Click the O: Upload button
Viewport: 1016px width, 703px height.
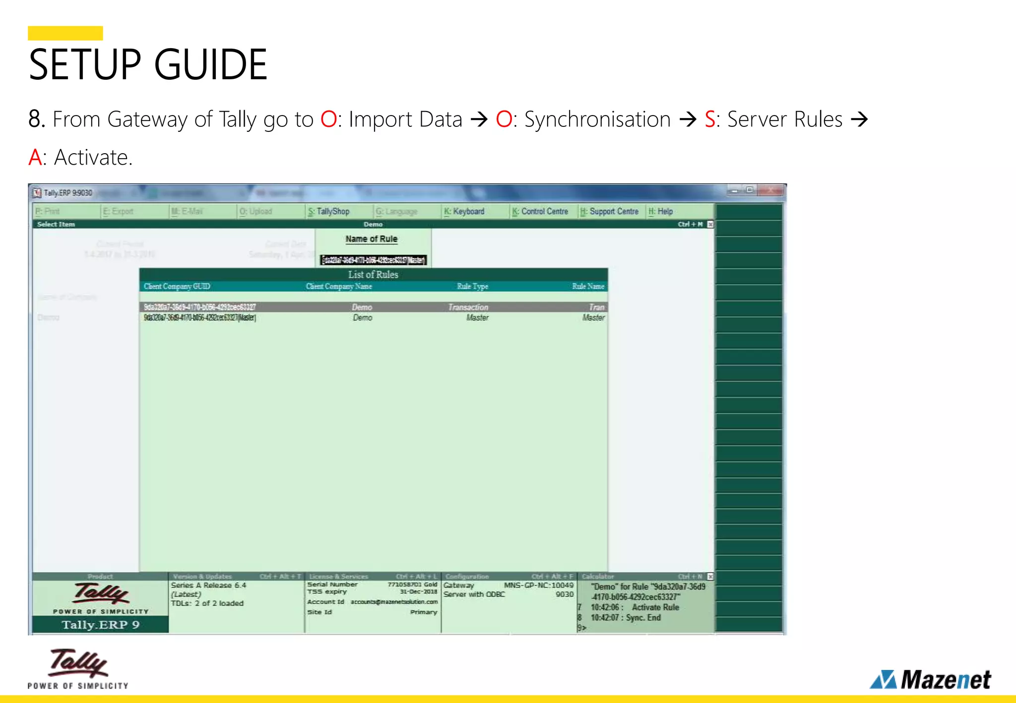[271, 211]
